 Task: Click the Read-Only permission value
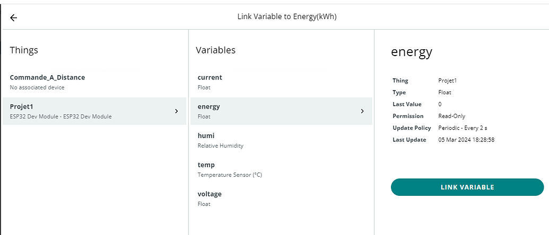[x=451, y=116]
